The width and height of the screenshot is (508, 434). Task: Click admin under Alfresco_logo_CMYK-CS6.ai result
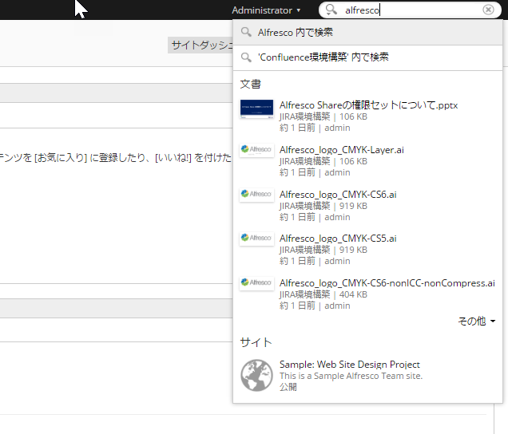tap(337, 217)
